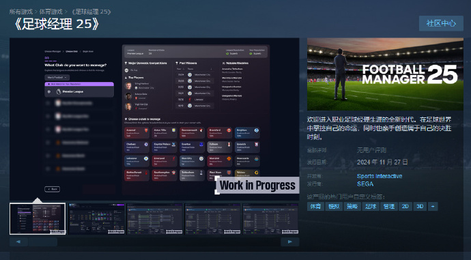The image size is (471, 260).
Task: Select the third screenshot thumbnail
Action: [155, 218]
